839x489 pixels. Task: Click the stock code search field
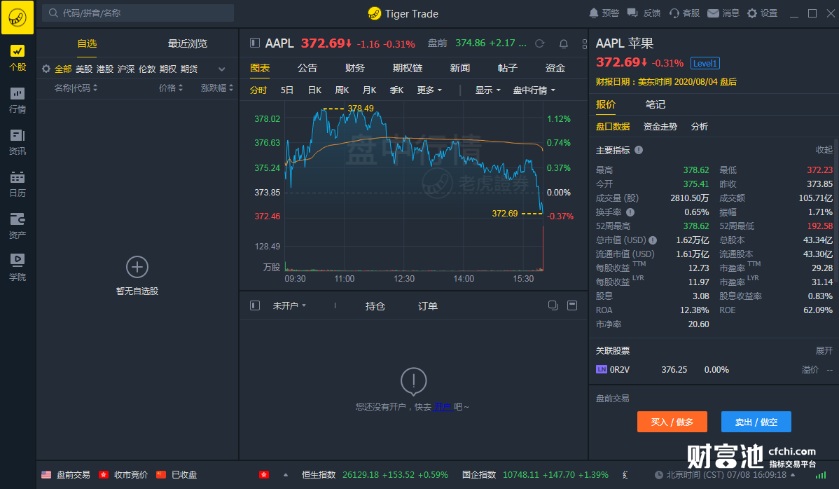click(x=140, y=13)
